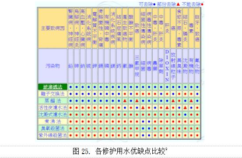Click the DIOXIN pollutant column header
The width and height of the screenshot is (242, 158).
pos(167,66)
